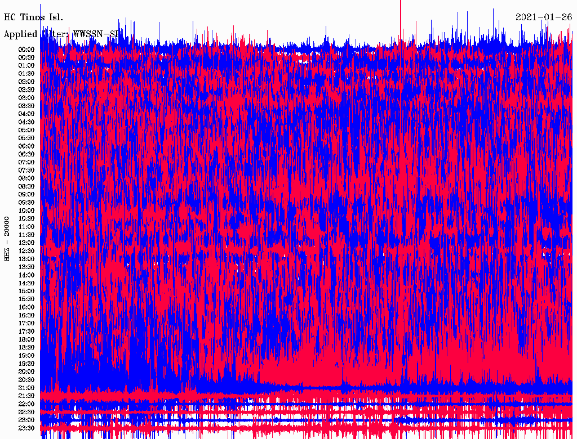The height and width of the screenshot is (439, 577).
Task: Select the 13:00 time label
Action: [26, 259]
